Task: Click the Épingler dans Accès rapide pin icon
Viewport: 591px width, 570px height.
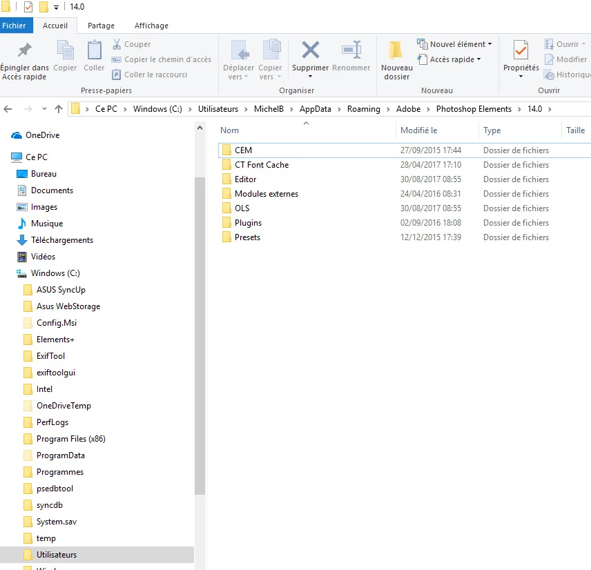Action: tap(24, 50)
